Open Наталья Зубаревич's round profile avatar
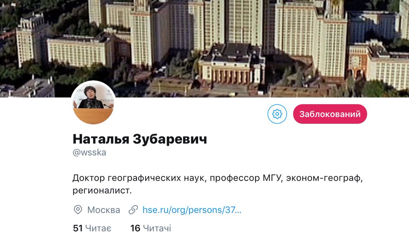Image resolution: width=409 pixels, height=235 pixels. (x=93, y=103)
